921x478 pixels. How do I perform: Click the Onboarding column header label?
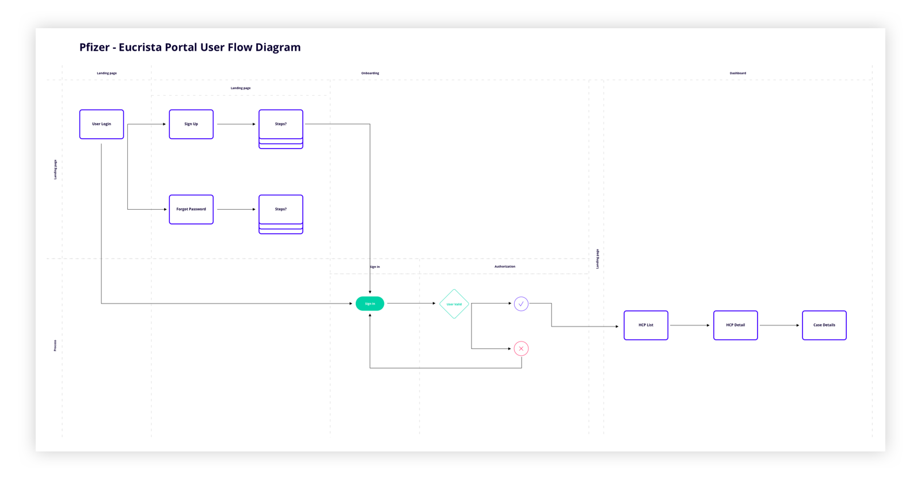coord(370,73)
